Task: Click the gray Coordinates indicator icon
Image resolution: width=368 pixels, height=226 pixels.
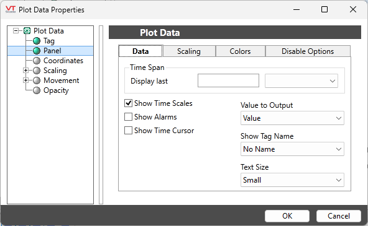Action: point(37,61)
